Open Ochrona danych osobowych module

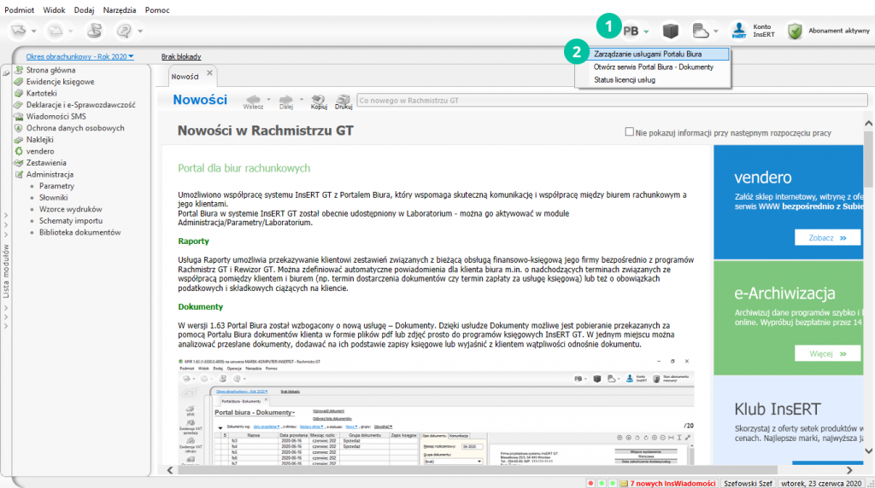(75, 128)
